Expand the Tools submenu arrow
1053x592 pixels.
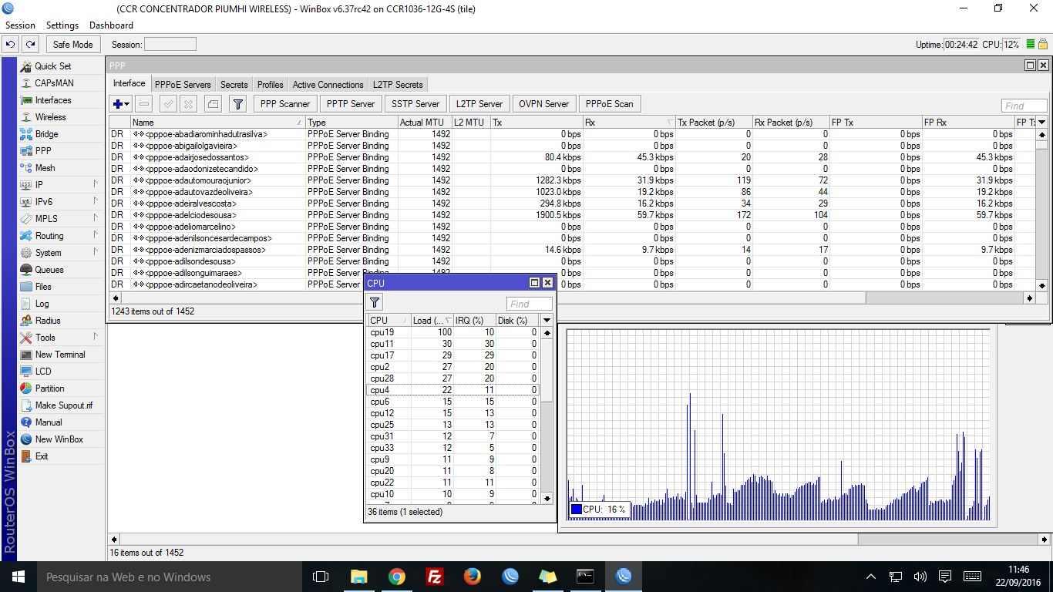96,337
